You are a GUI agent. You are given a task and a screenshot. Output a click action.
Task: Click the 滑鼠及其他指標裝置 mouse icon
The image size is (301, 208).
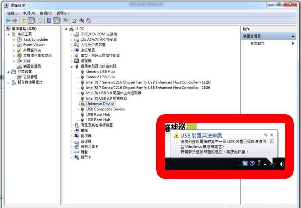77,125
